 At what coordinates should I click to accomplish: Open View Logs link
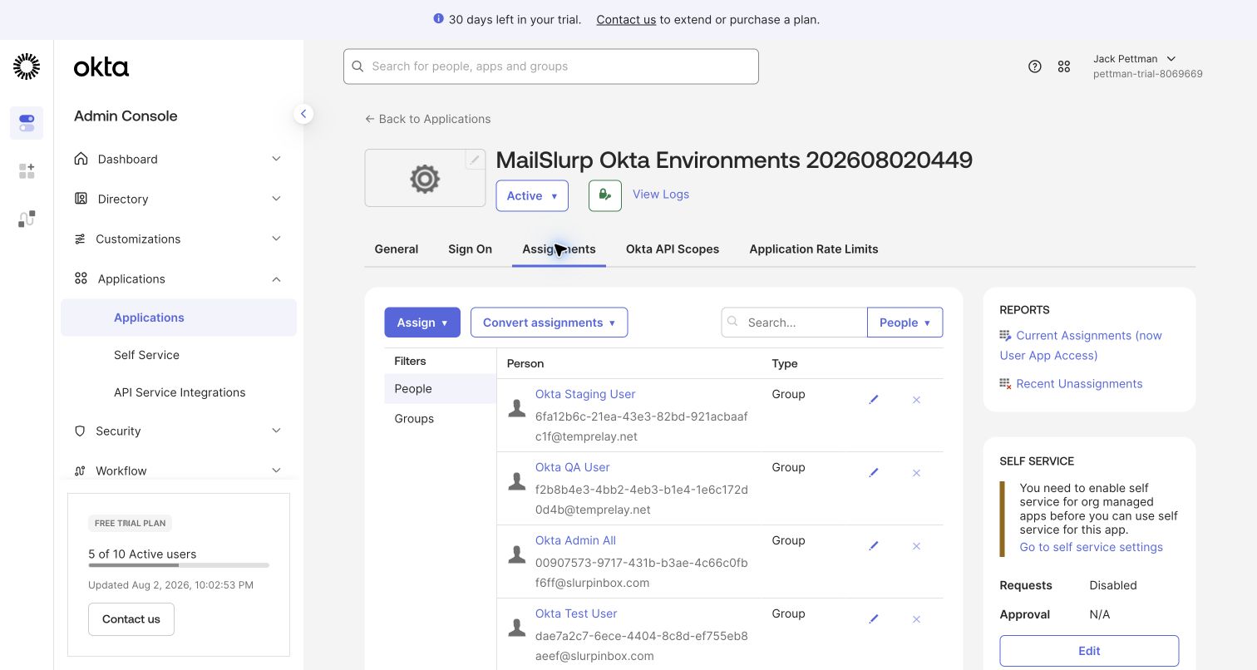661,194
